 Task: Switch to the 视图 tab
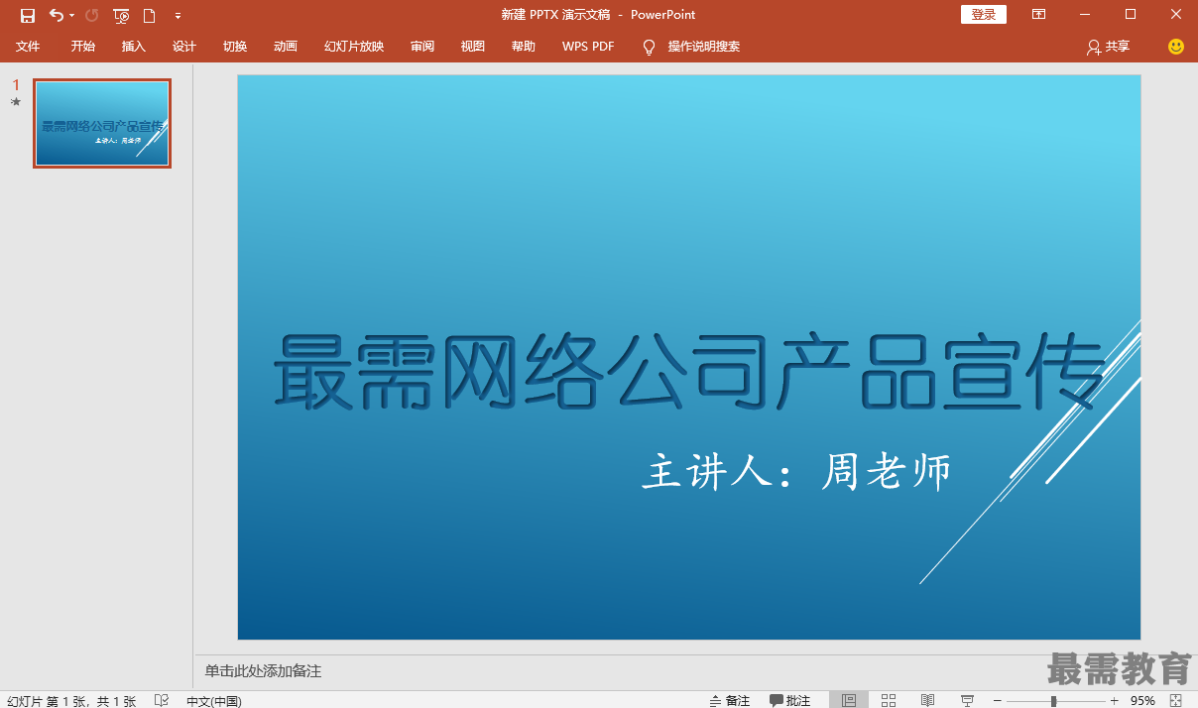[473, 47]
